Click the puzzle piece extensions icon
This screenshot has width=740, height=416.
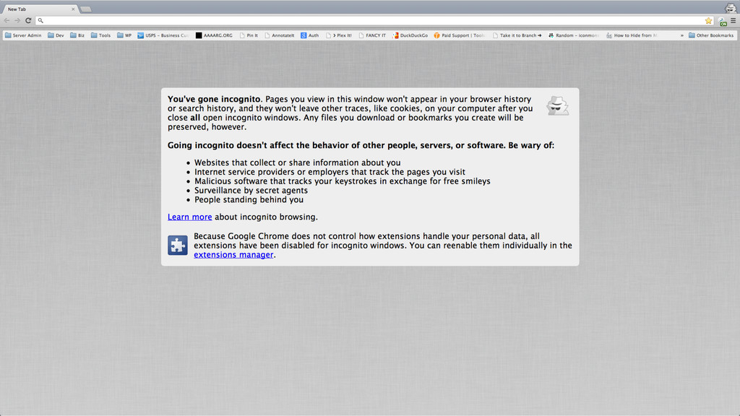click(x=178, y=246)
